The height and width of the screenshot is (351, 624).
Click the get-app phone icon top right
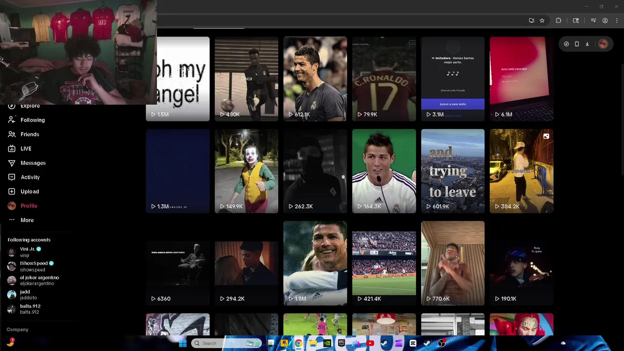[x=577, y=44]
